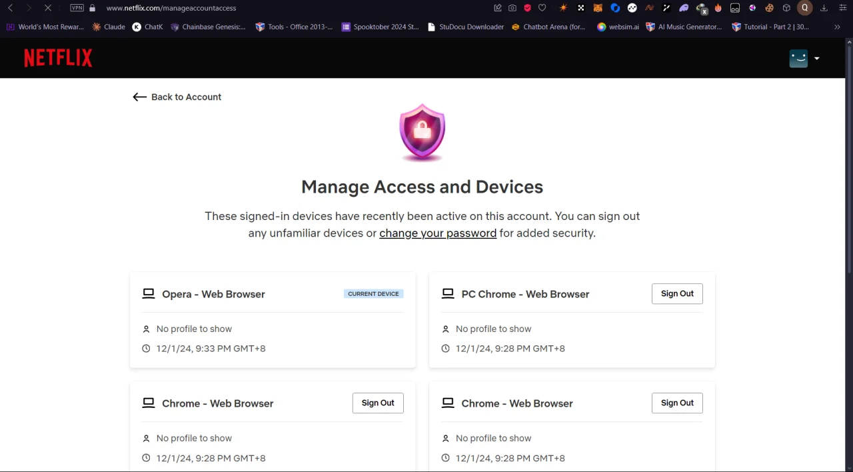Open the websim.ai bookmark

618,27
